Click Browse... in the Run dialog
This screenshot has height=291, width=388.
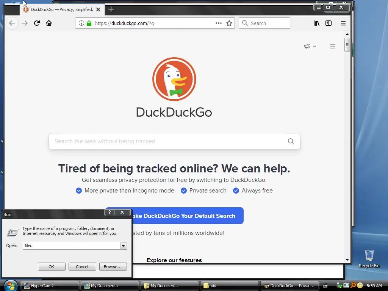[113, 267]
